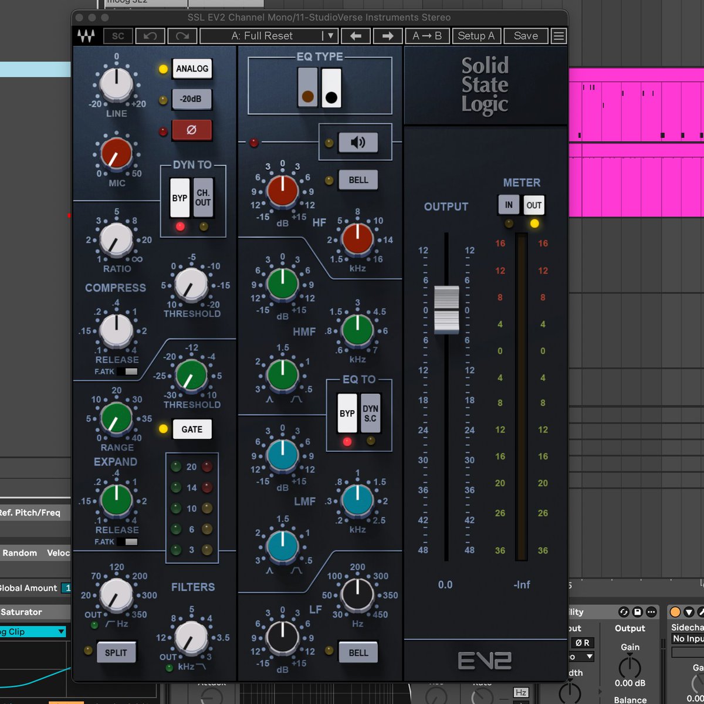This screenshot has height=704, width=704.
Task: Click the speaker monitor button
Action: click(x=358, y=143)
